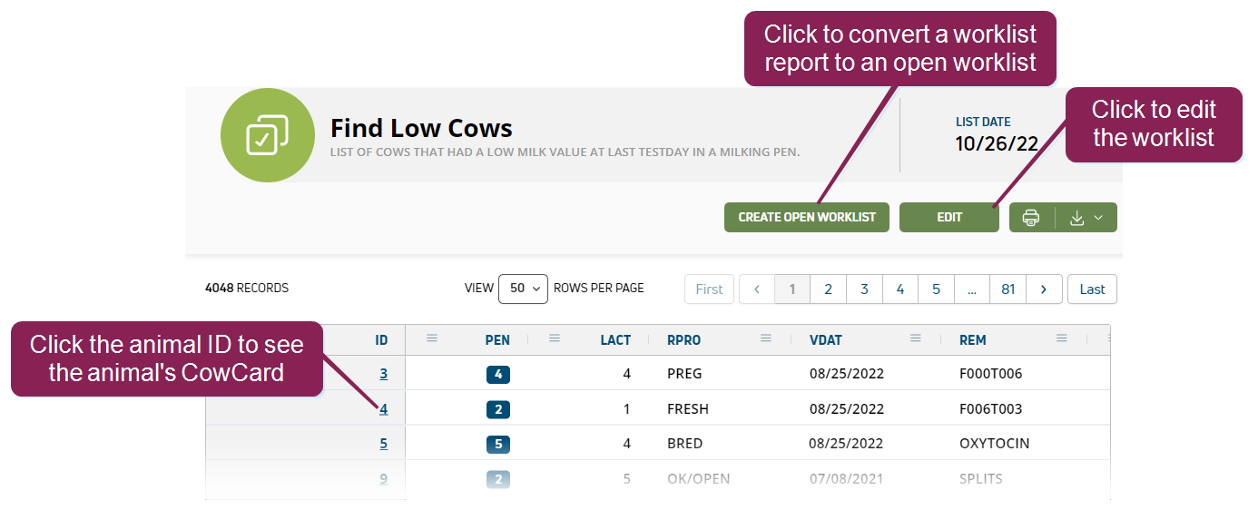Open CowCard for animal ID 4
1258x510 pixels.
tap(384, 409)
